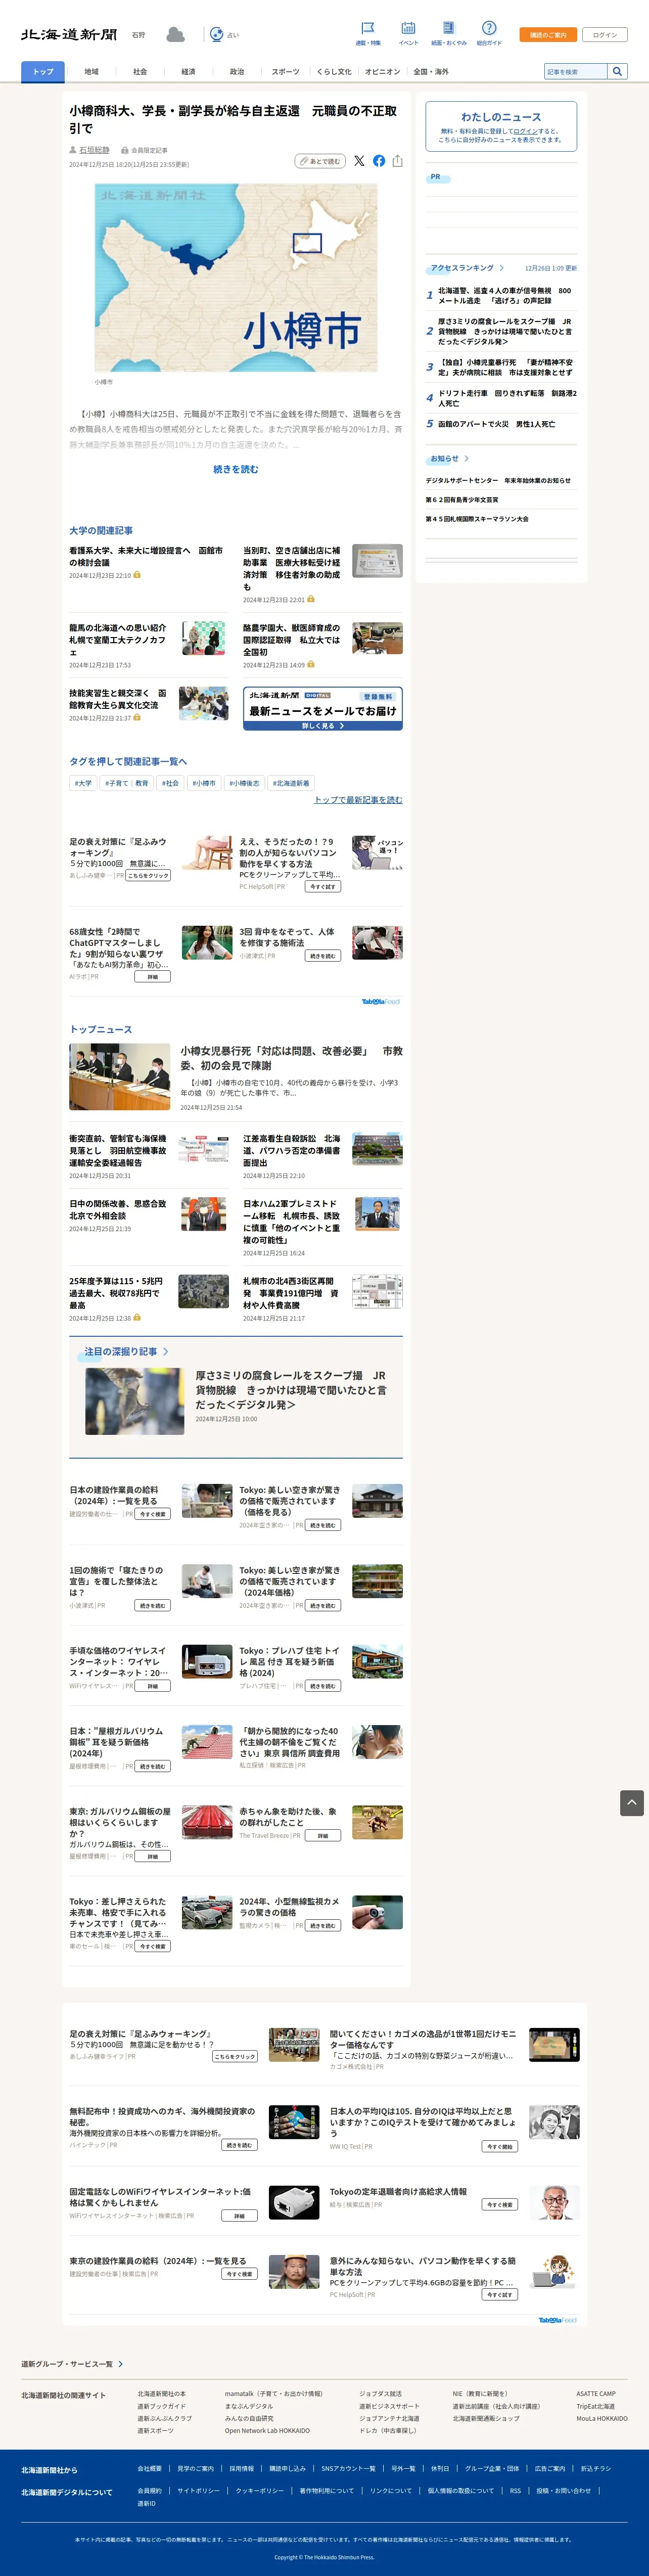The width and height of the screenshot is (649, 2576).
Task: Open the イベント calendar icon
Action: click(x=408, y=28)
